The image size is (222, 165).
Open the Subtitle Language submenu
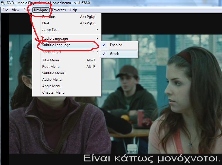[67, 45]
